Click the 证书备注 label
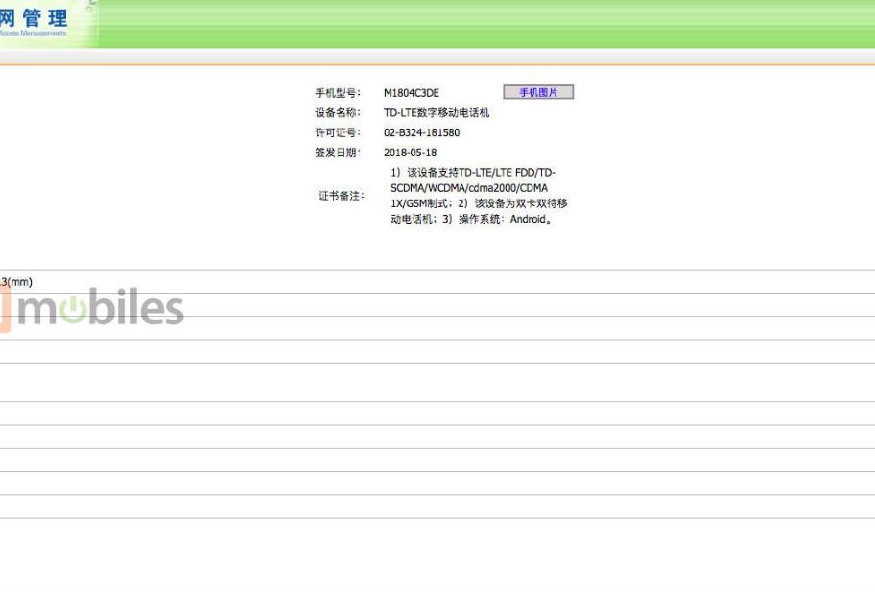The width and height of the screenshot is (875, 592). point(342,196)
